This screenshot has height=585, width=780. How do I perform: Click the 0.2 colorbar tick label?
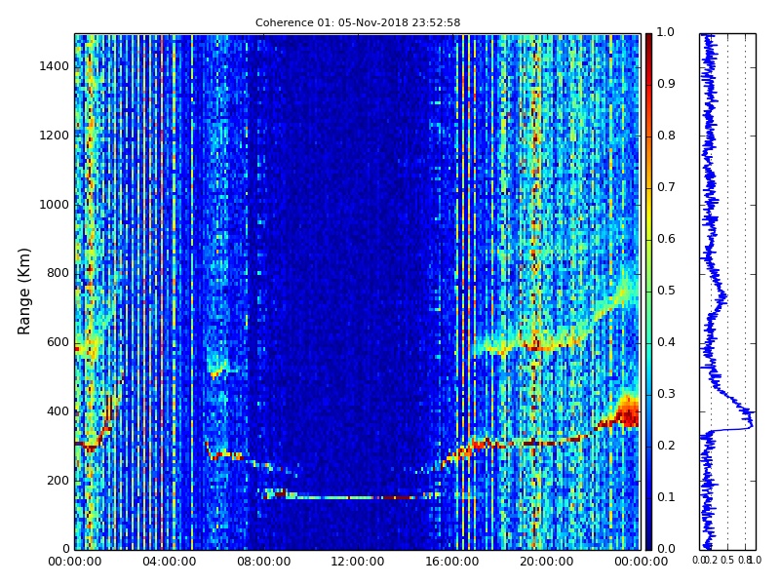[666, 446]
